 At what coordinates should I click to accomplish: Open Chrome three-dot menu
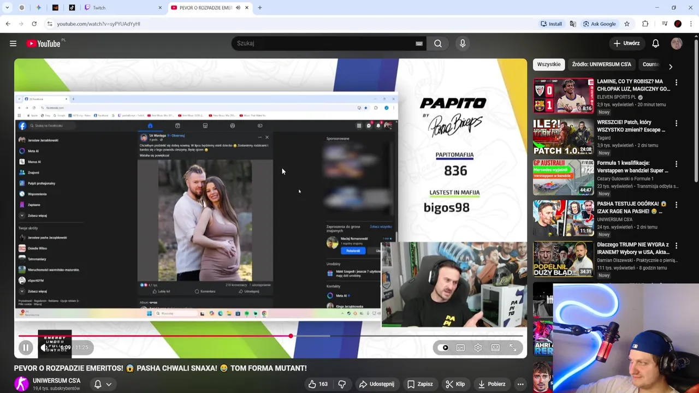click(x=691, y=24)
